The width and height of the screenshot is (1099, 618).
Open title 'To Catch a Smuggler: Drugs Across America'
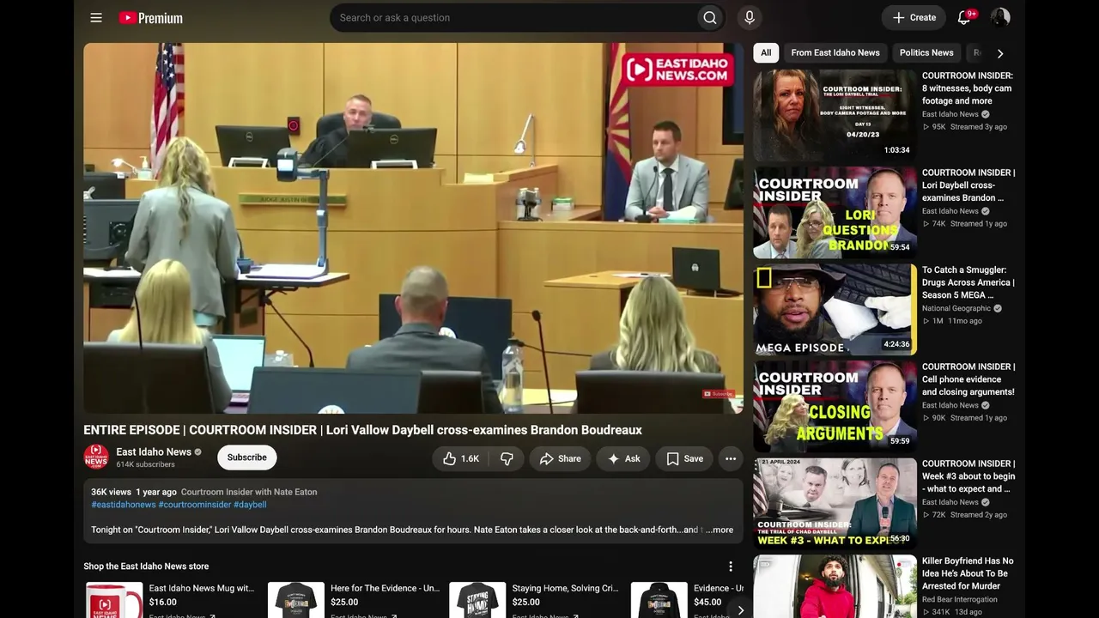click(x=968, y=282)
